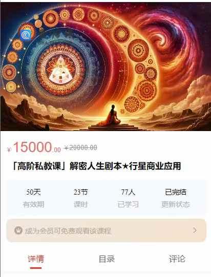The width and height of the screenshot is (211, 277).
Task: Click the meditating figure in the cover
Action: (x=112, y=116)
